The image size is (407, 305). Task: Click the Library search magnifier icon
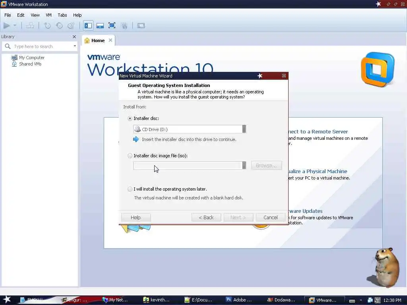point(8,46)
